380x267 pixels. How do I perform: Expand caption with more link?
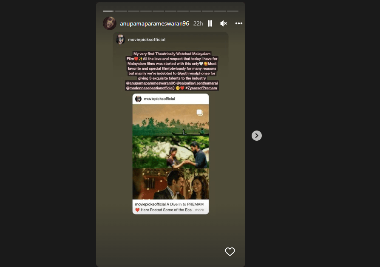pyautogui.click(x=200, y=210)
